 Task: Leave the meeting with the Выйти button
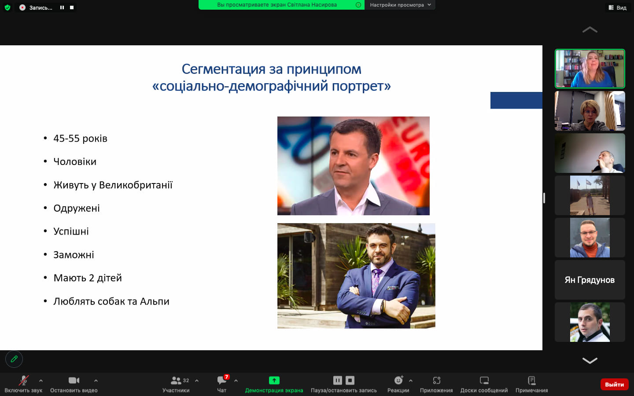615,385
